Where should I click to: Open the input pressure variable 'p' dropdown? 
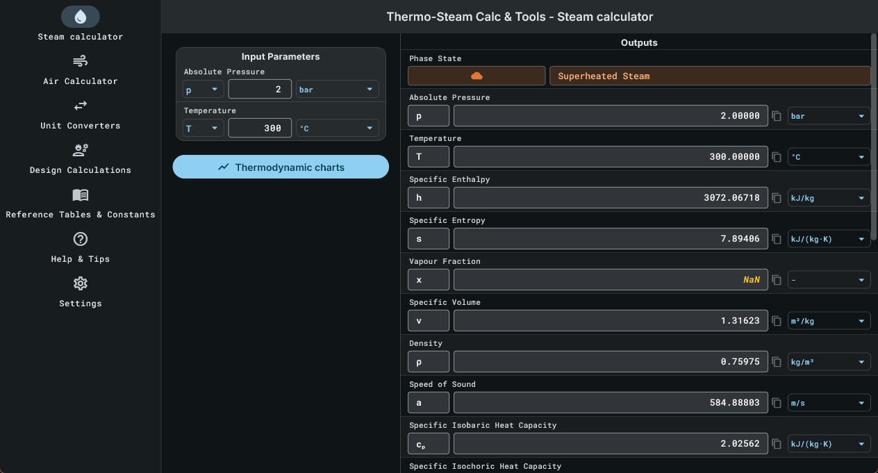click(x=204, y=89)
